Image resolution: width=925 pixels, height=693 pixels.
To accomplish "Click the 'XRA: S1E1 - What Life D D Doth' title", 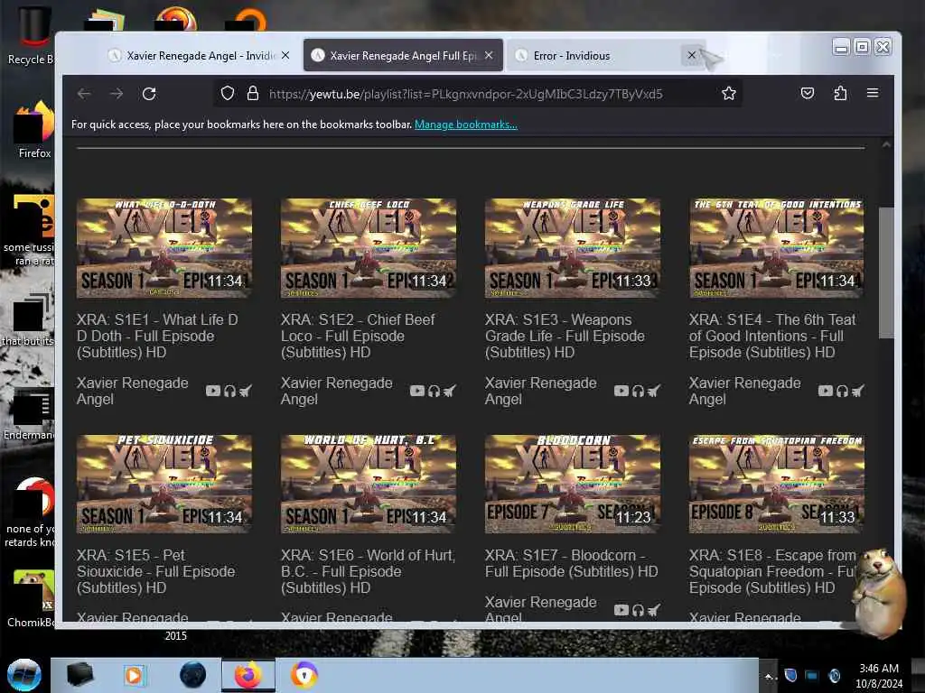I will (x=157, y=336).
